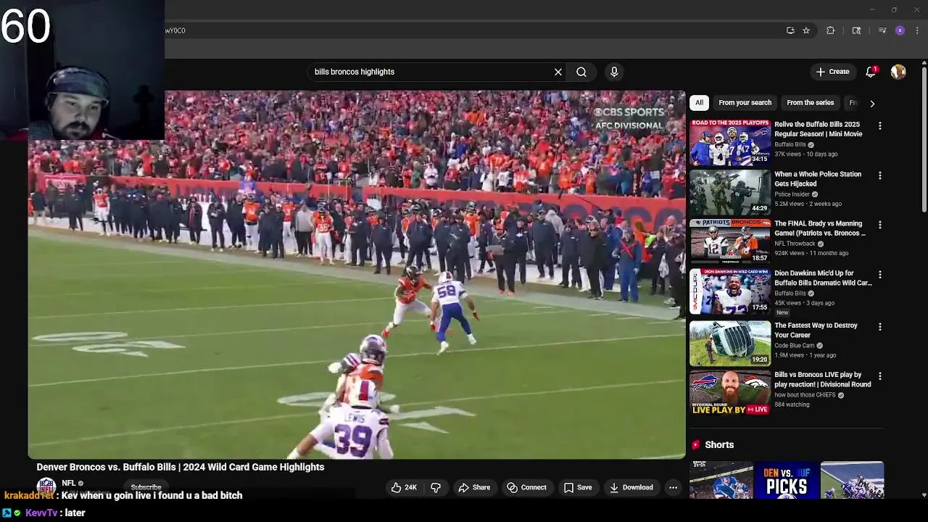Open options for The FINAL Brady vs Manning video
The image size is (928, 522).
point(880,225)
